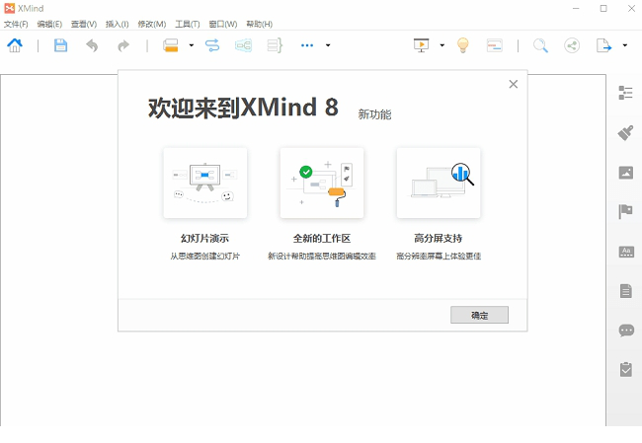Click the 全新的工作区 feature thumbnail
The height and width of the screenshot is (443, 642).
322,183
